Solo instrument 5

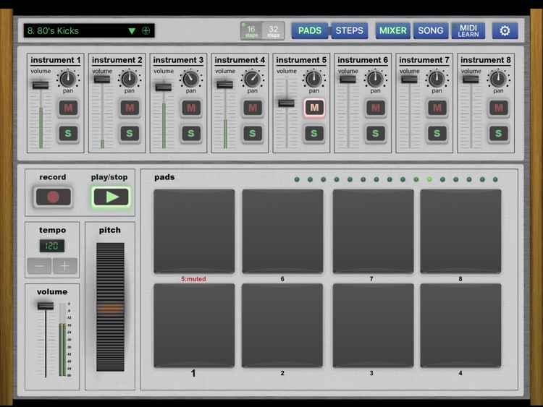[314, 134]
